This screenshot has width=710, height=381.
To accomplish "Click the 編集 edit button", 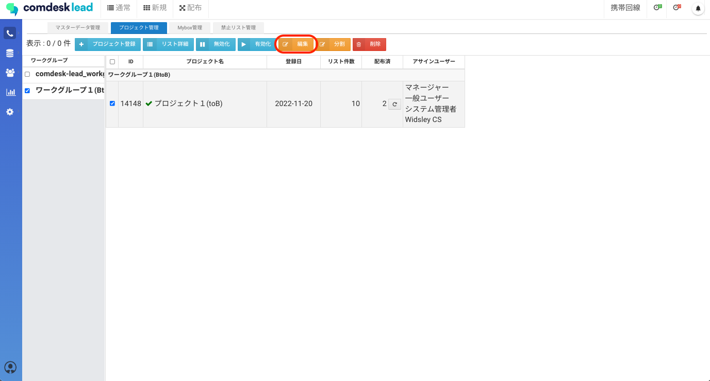I will (x=296, y=44).
